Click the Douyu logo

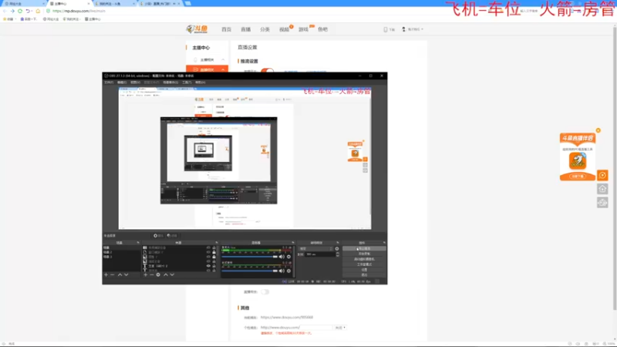pos(197,29)
